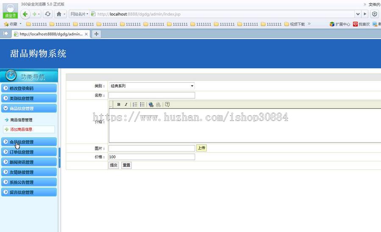
Task: Toggle bold in the editor toolbar
Action: [119, 105]
